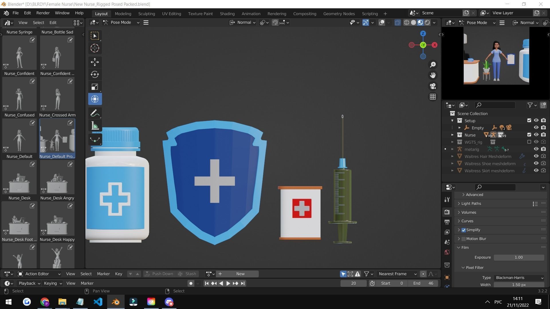This screenshot has width=550, height=309.
Task: Toggle camera view in viewport
Action: pyautogui.click(x=433, y=86)
